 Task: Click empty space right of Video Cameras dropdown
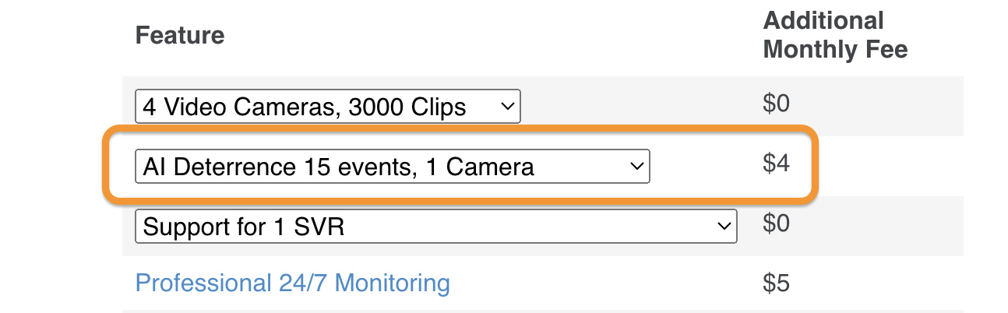639,106
